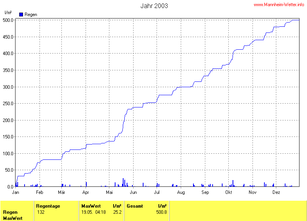Click the 250.0 y-axis value
This screenshot has width=307, height=221.
tap(9, 104)
